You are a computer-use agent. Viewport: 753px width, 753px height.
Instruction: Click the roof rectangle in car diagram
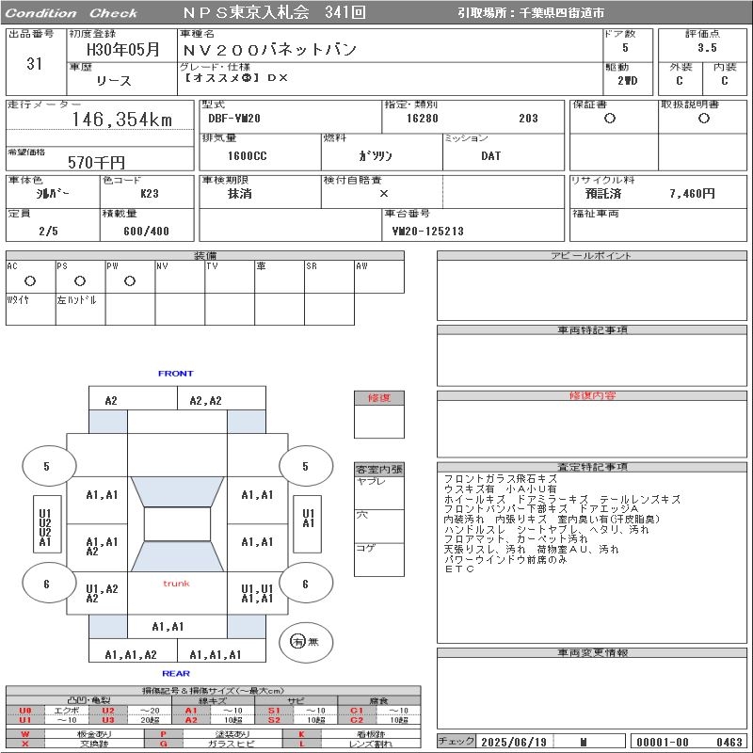point(176,524)
